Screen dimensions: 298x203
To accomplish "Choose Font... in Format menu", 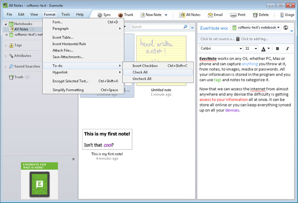I will click(83, 22).
